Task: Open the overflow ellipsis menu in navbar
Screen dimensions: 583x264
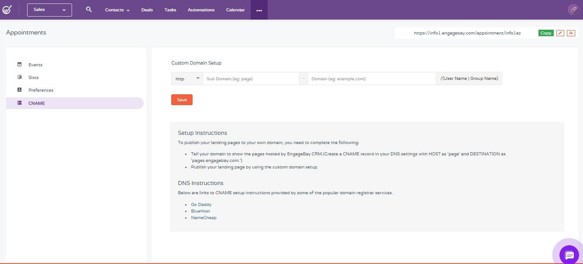Action: click(x=259, y=9)
